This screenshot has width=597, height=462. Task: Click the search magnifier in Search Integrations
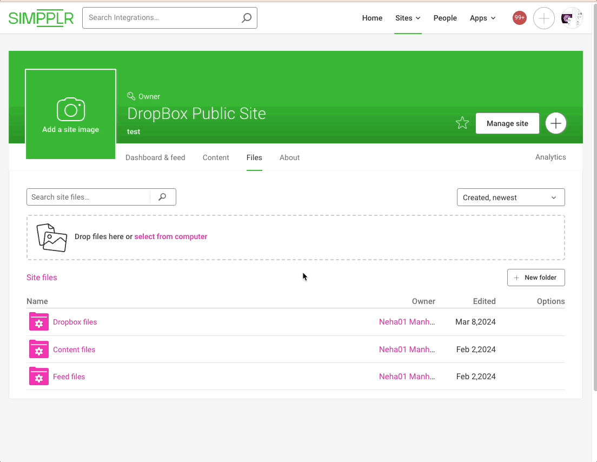pos(247,17)
